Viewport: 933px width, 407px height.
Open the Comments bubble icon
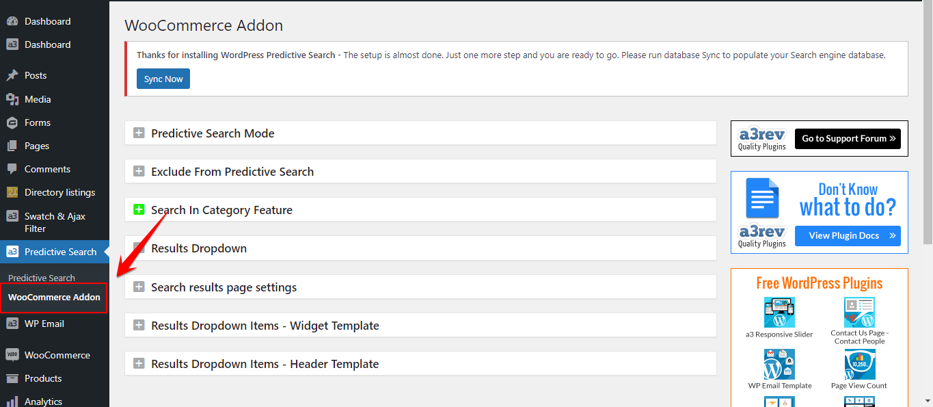(12, 169)
